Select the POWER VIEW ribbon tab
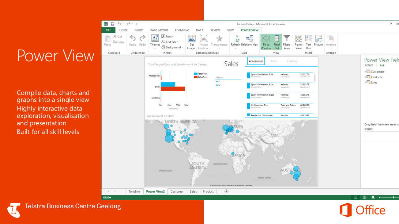 pos(250,30)
